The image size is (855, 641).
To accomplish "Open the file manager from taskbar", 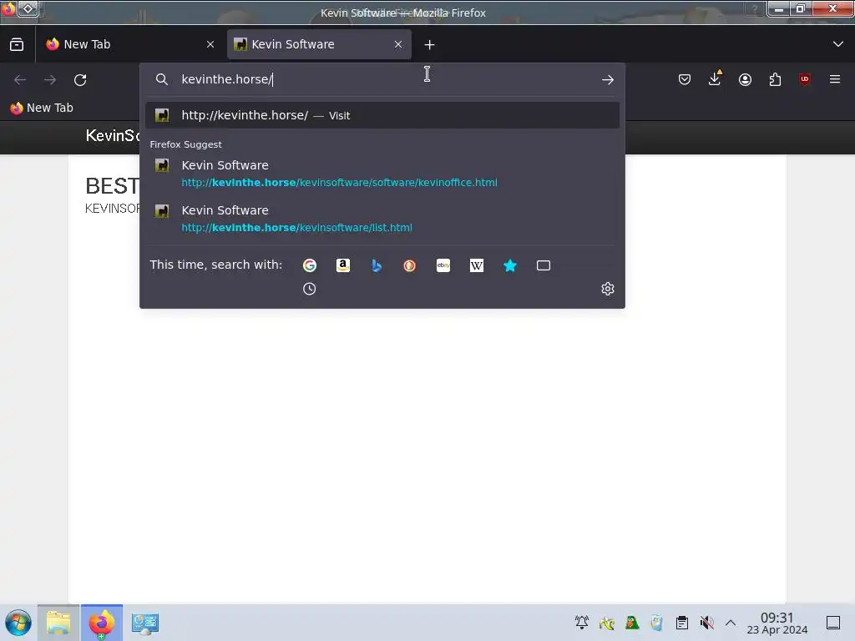I will click(58, 623).
